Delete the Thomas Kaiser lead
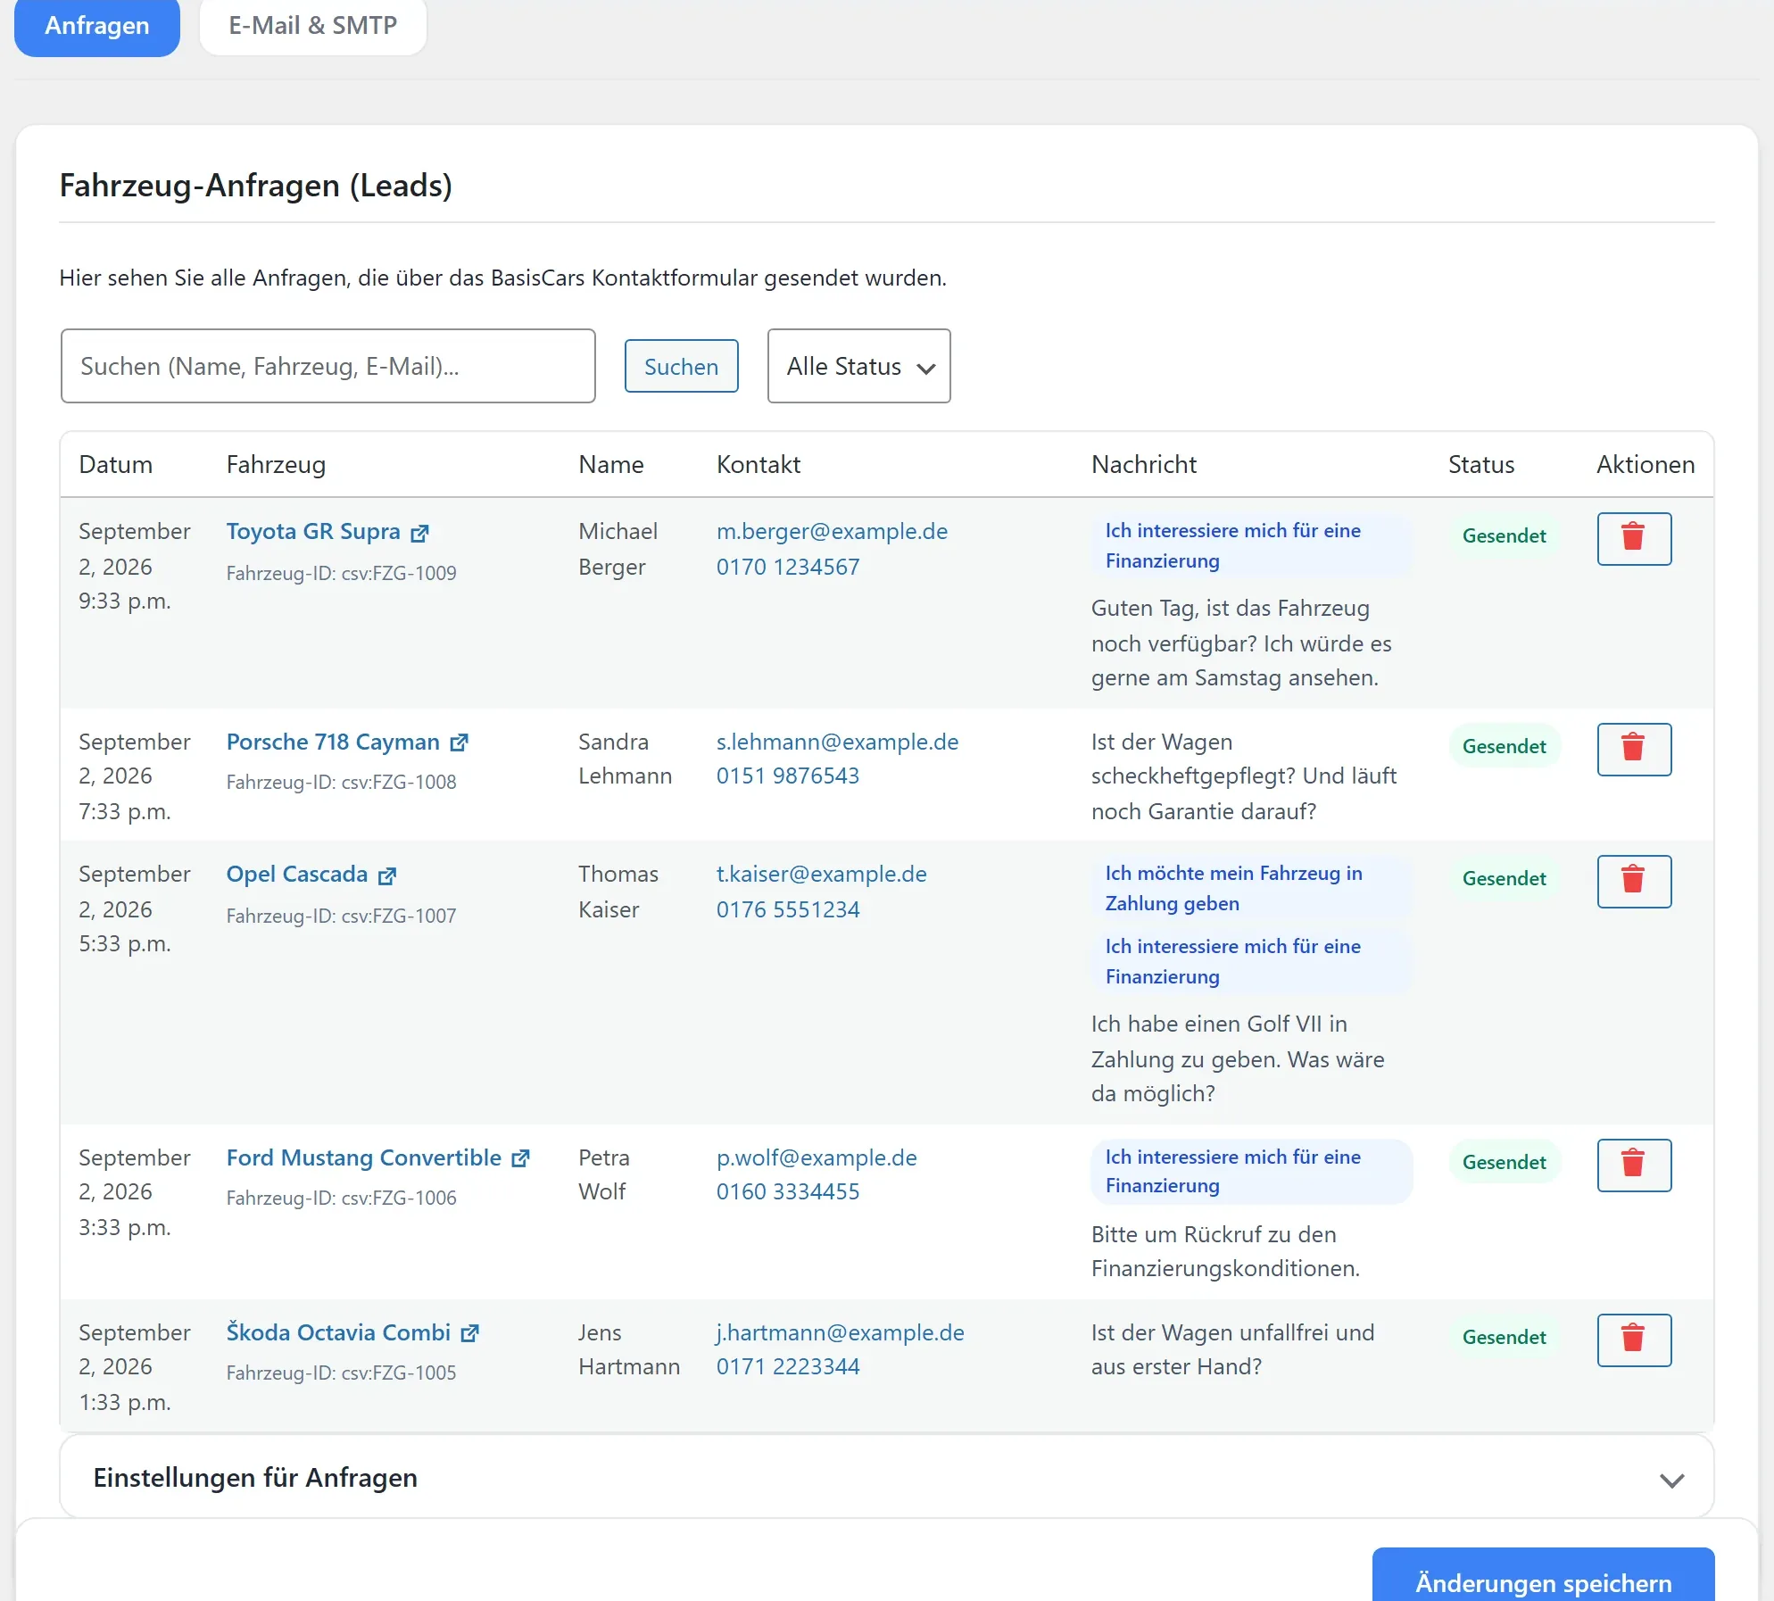This screenshot has width=1774, height=1601. 1634,881
